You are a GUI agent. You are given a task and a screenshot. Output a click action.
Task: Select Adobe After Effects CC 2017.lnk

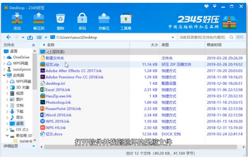[143, 71]
